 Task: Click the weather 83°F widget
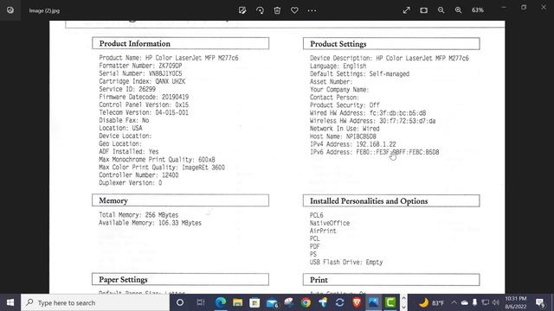[x=431, y=302]
